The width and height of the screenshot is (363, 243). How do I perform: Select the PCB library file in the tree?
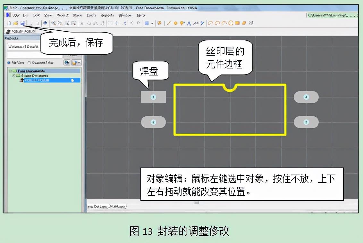pos(37,80)
